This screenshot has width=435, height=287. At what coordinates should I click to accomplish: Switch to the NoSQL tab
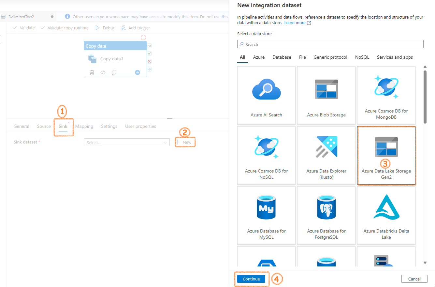click(x=362, y=57)
